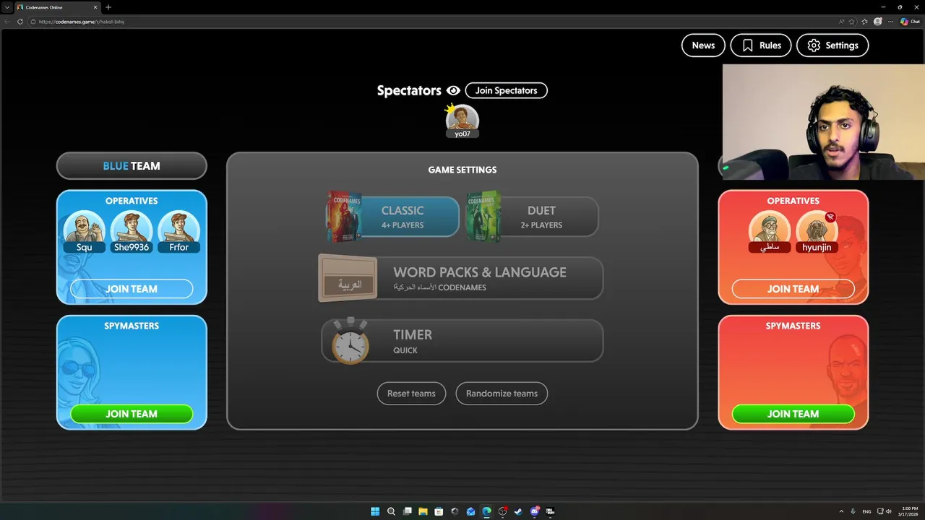Click the streamer webcam overlay
The height and width of the screenshot is (520, 925).
(x=823, y=122)
